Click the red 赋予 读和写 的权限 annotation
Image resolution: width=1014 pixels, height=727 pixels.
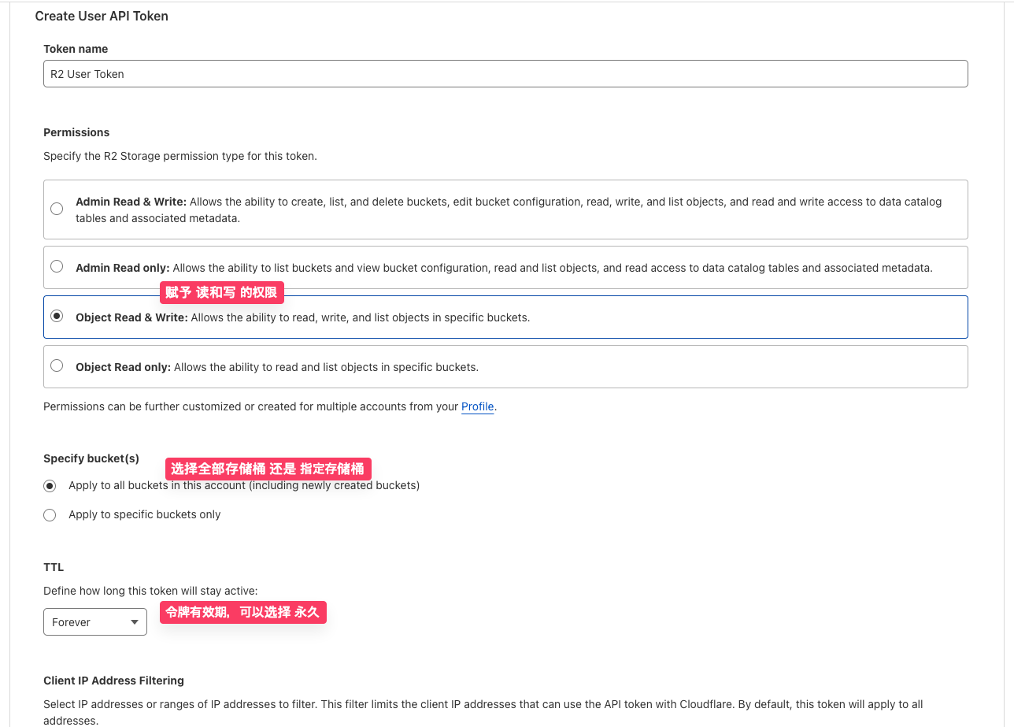[x=221, y=293]
